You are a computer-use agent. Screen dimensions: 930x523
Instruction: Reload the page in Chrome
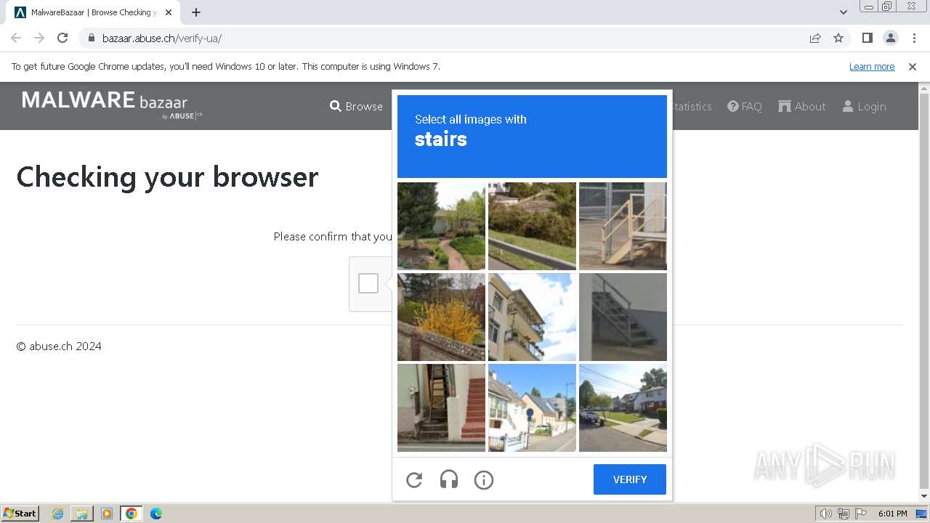62,38
